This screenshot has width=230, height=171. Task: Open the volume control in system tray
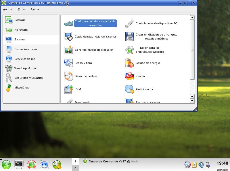tap(201, 164)
